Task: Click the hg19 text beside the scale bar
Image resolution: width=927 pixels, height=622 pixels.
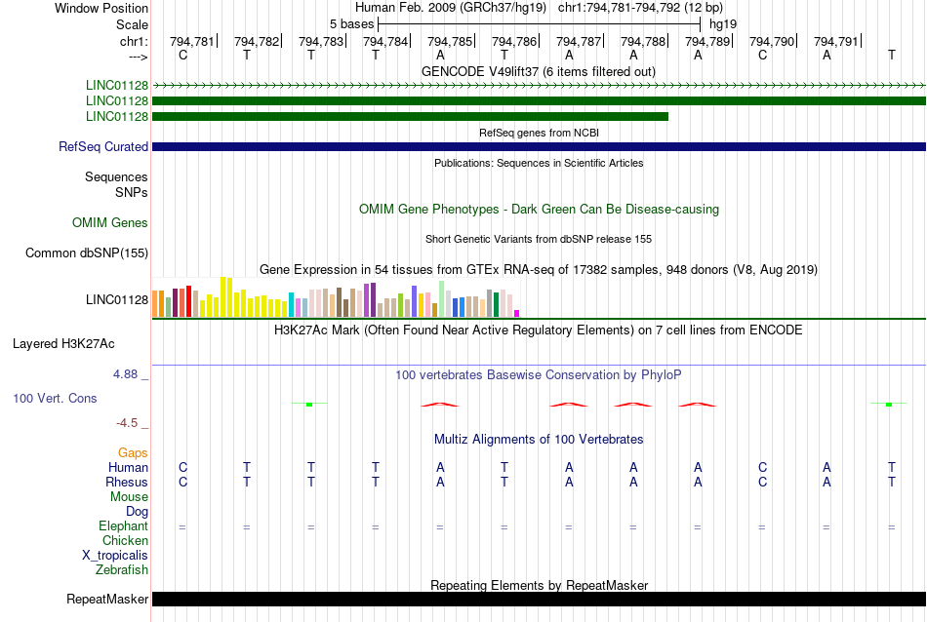Action: (722, 24)
